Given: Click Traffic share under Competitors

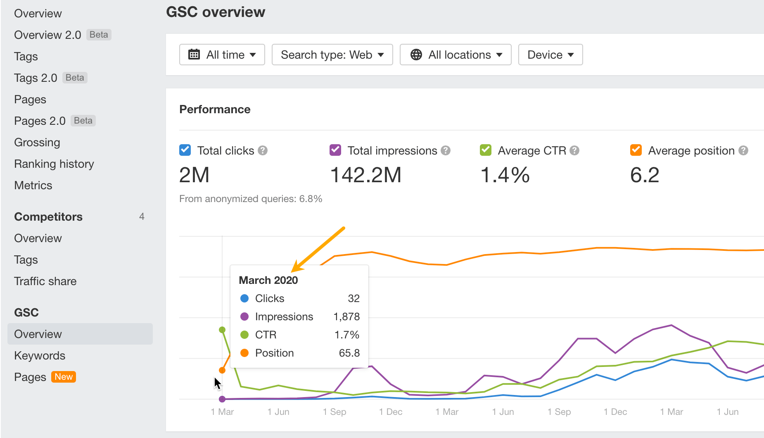Looking at the screenshot, I should point(45,281).
